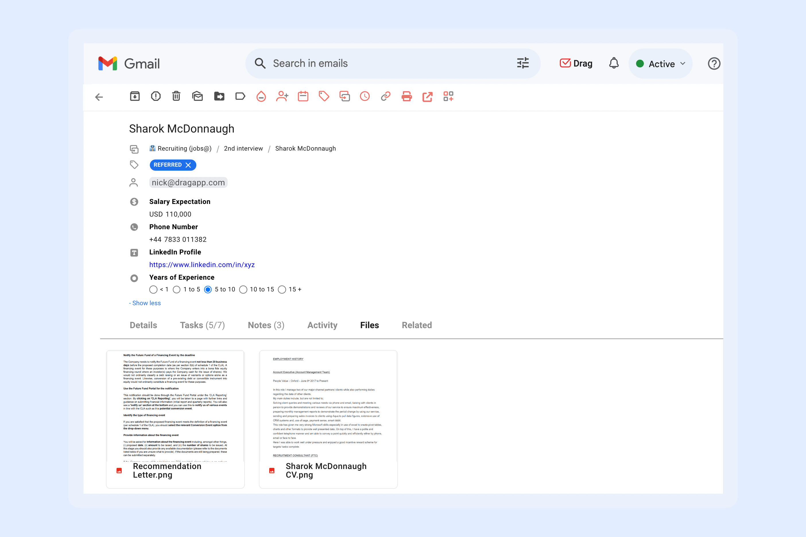Click the search magnifier icon
This screenshot has height=537, width=806.
point(260,63)
